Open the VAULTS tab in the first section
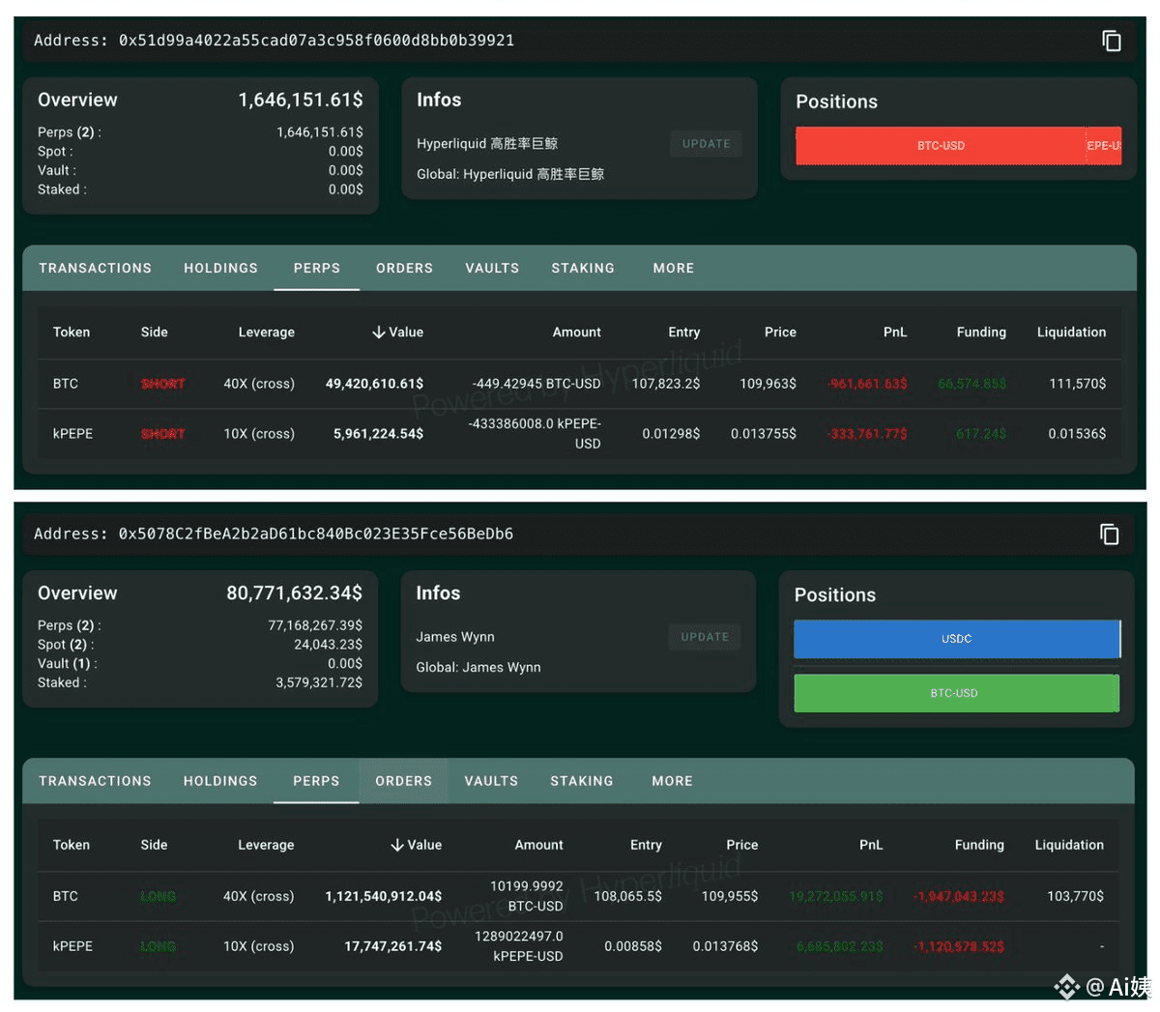The width and height of the screenshot is (1160, 1012). (492, 268)
